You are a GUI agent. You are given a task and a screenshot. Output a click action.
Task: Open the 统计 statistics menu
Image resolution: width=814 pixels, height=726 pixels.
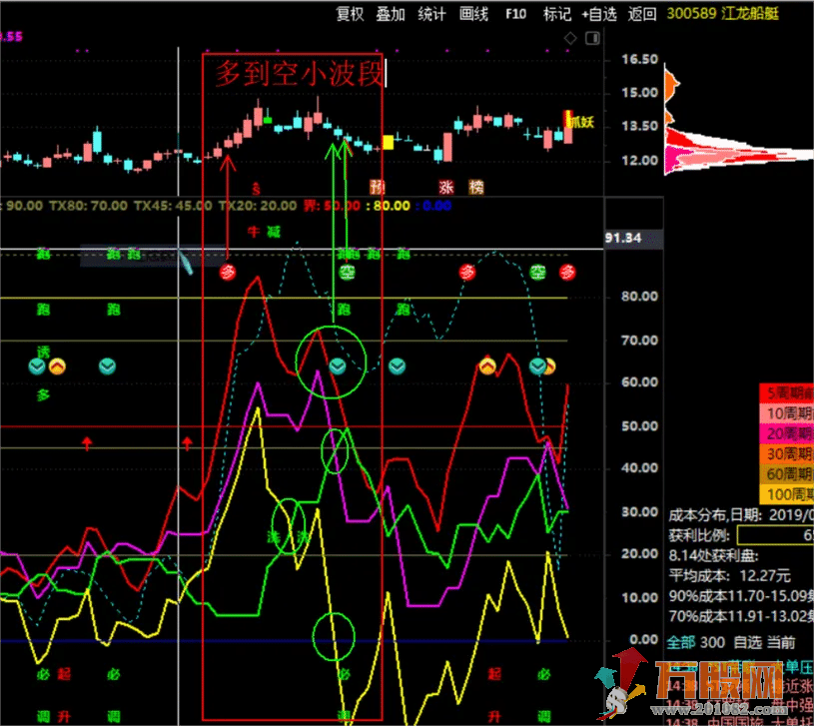[x=431, y=14]
